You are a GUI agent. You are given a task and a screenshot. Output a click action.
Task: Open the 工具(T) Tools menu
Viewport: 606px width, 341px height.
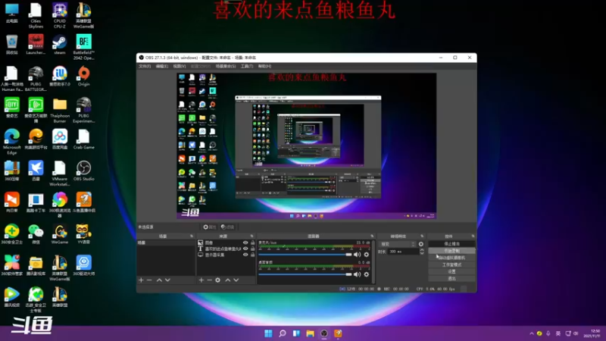pos(247,66)
